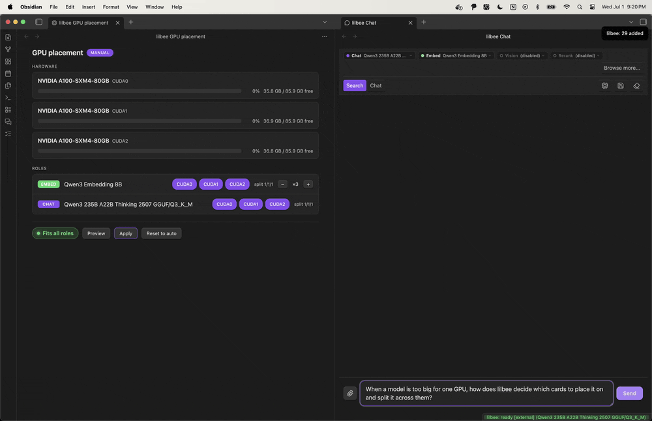
Task: Open the View menu
Action: (x=132, y=7)
